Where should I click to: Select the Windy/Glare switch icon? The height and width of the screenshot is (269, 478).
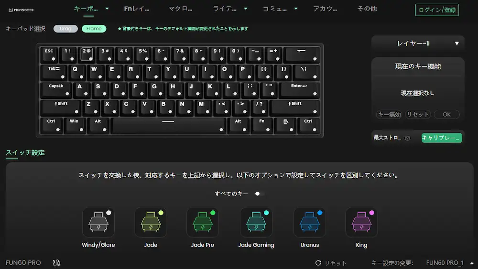tap(98, 222)
